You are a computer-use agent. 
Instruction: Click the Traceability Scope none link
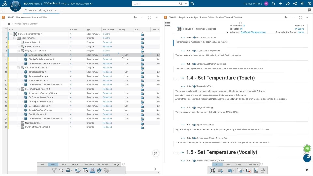pos(301,32)
